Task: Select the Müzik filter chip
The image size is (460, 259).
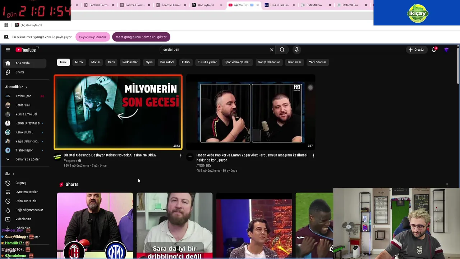Action: (79, 62)
